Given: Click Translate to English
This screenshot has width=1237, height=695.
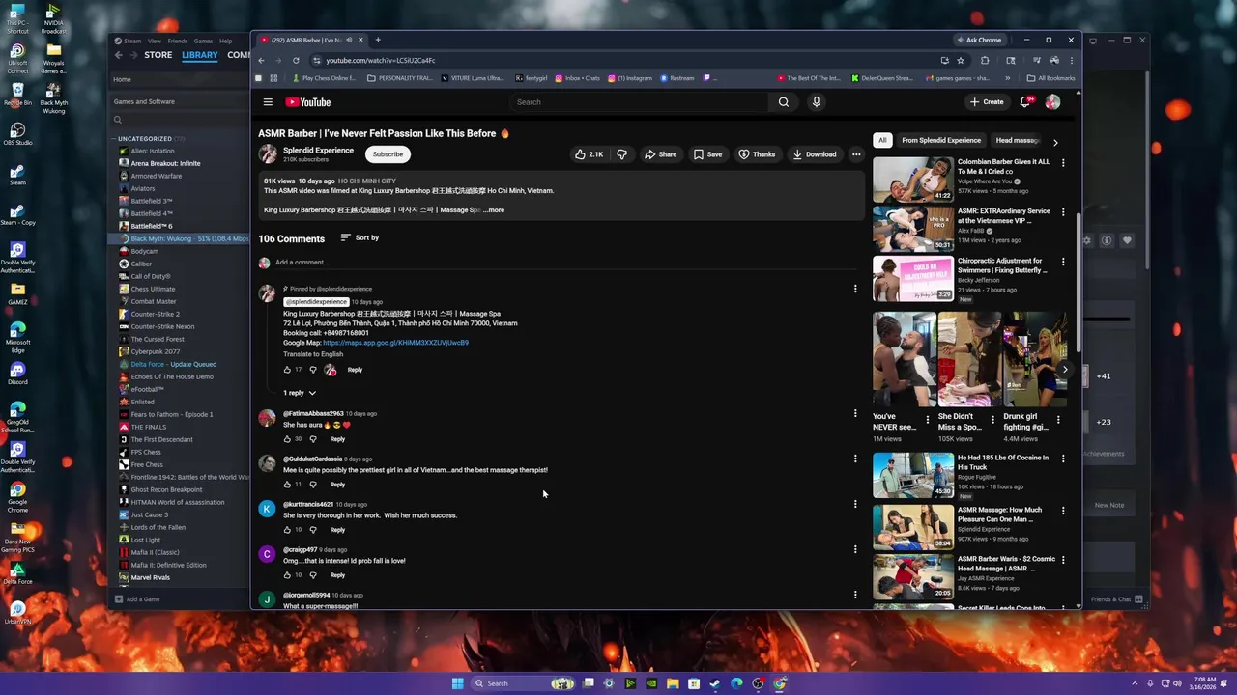Looking at the screenshot, I should [x=313, y=354].
